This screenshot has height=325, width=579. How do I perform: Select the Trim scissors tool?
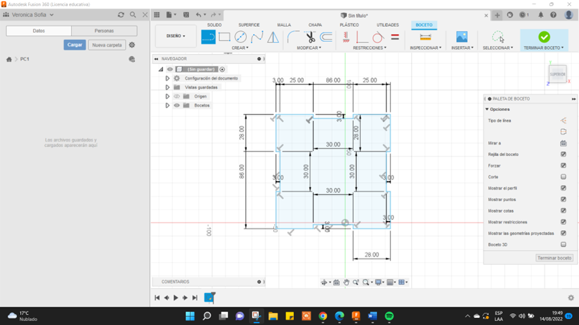pyautogui.click(x=310, y=37)
